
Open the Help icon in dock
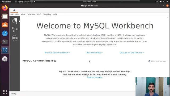pos(5,33)
